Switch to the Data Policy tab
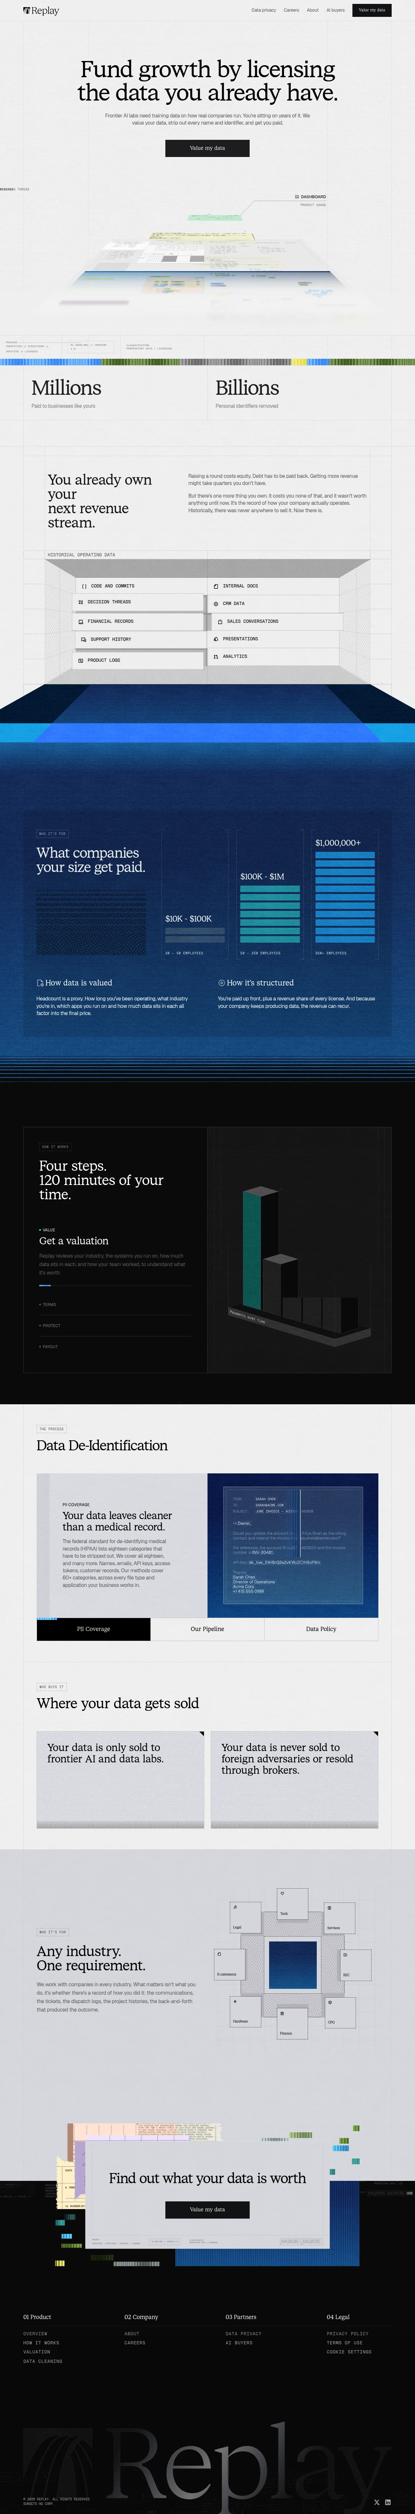The width and height of the screenshot is (415, 2514). tap(321, 1629)
